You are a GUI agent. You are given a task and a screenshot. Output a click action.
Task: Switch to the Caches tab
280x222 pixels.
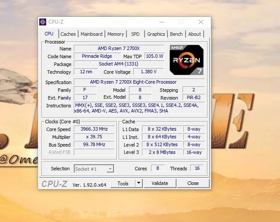pos(68,34)
